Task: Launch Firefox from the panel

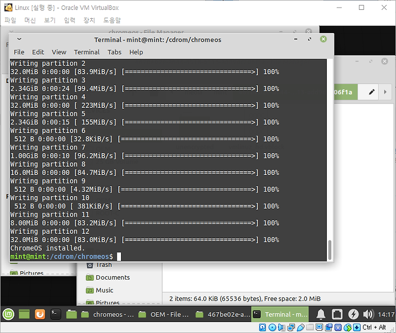Action: tap(40, 314)
